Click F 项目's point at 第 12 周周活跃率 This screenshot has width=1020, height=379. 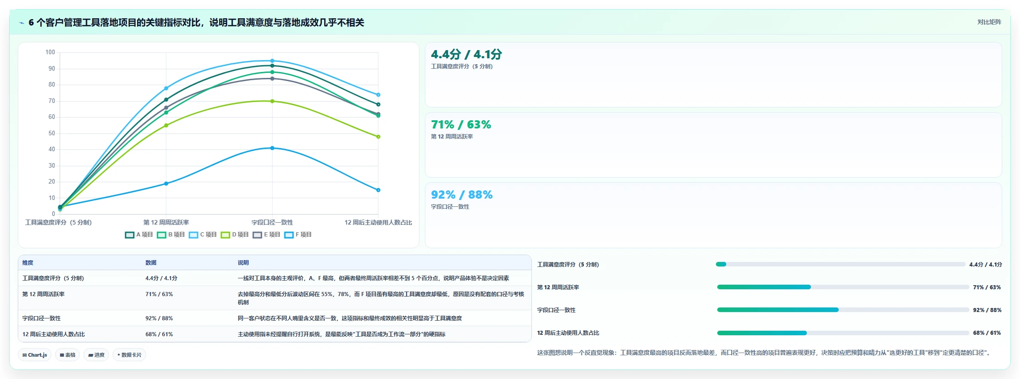coord(166,184)
